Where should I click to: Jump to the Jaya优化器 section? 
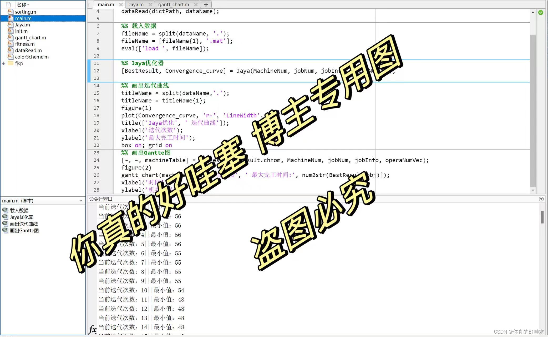click(22, 217)
